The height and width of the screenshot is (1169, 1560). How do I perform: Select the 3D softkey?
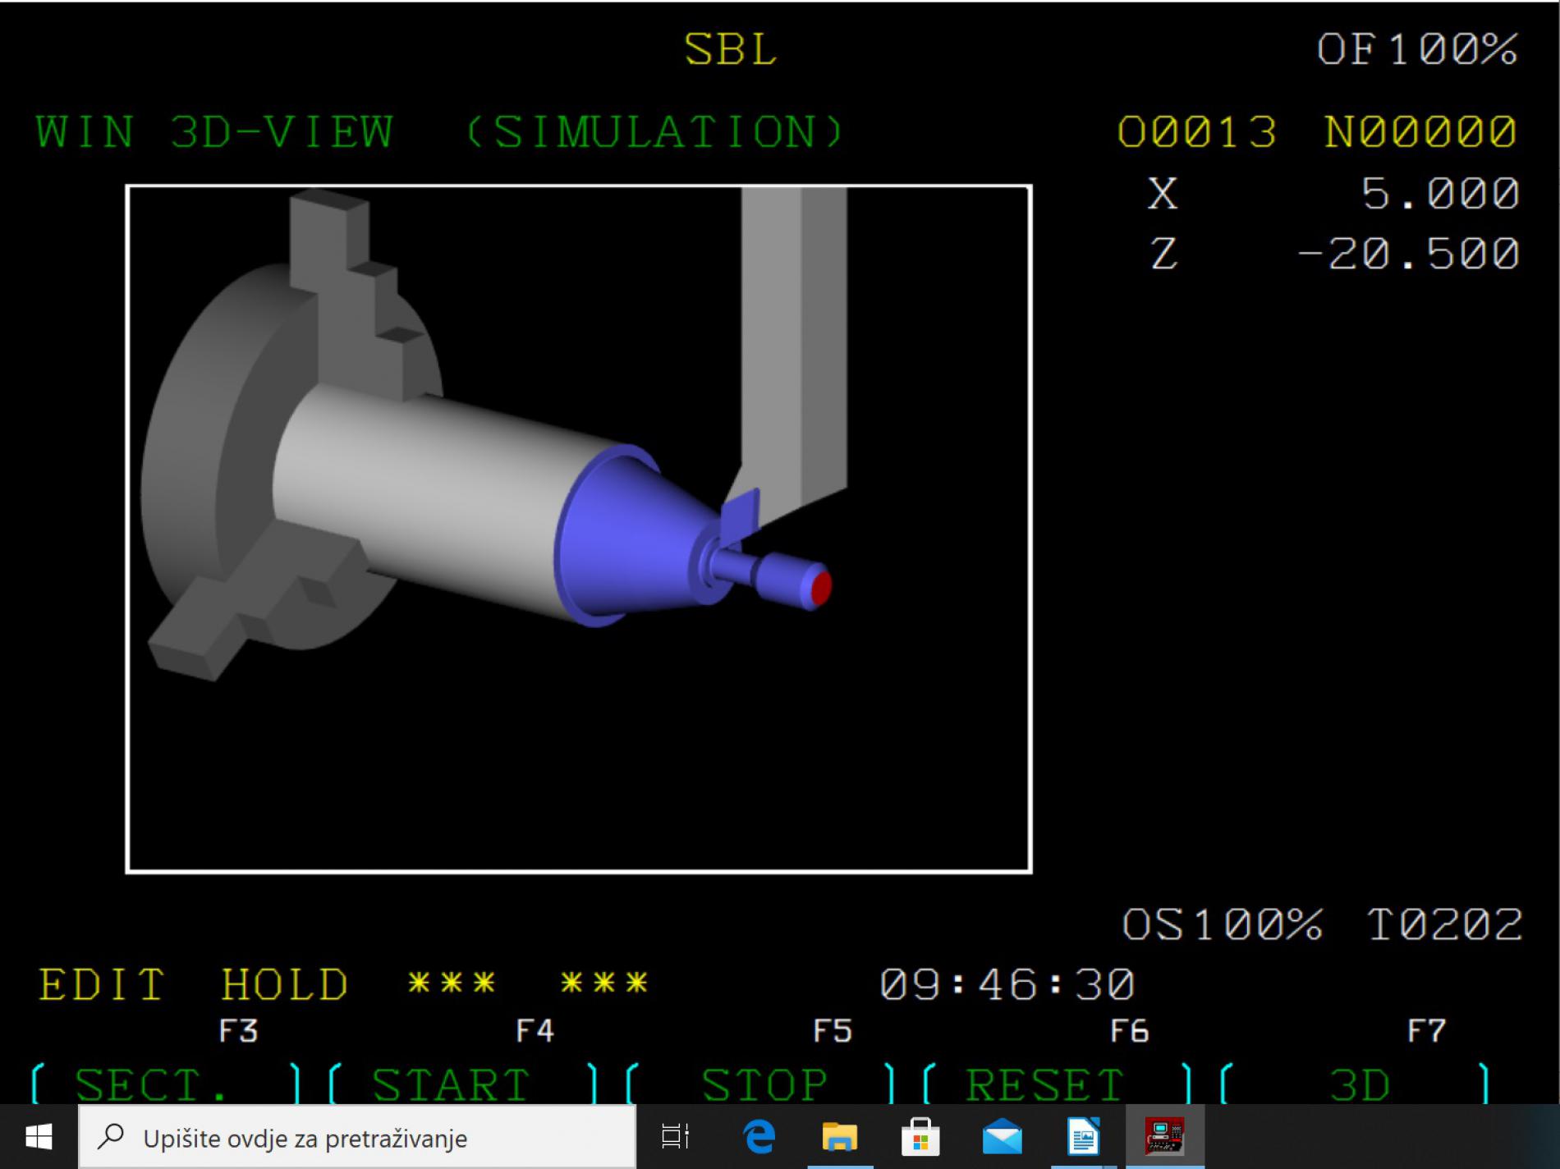click(1360, 1084)
